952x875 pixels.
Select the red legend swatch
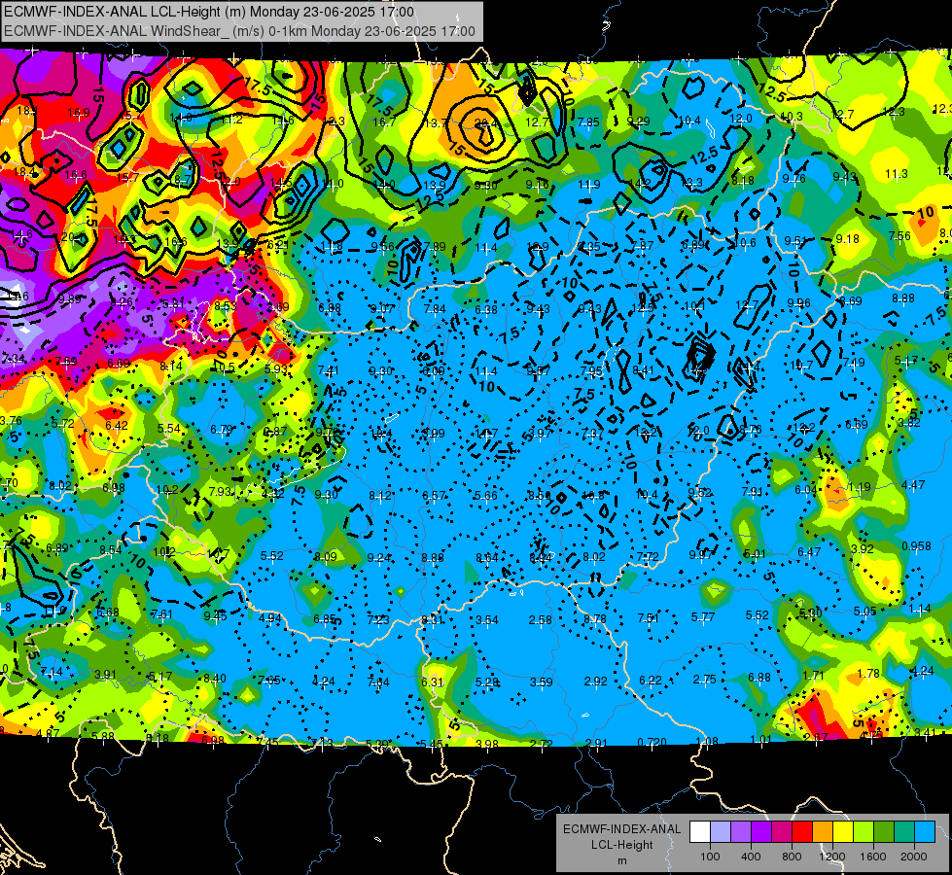tap(802, 832)
